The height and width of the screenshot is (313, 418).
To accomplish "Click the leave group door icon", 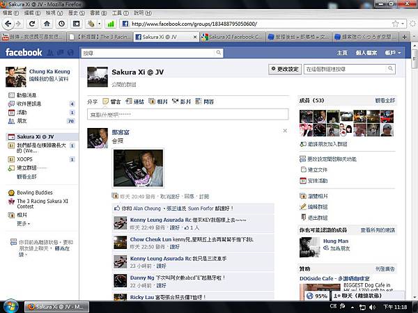I will (303, 218).
